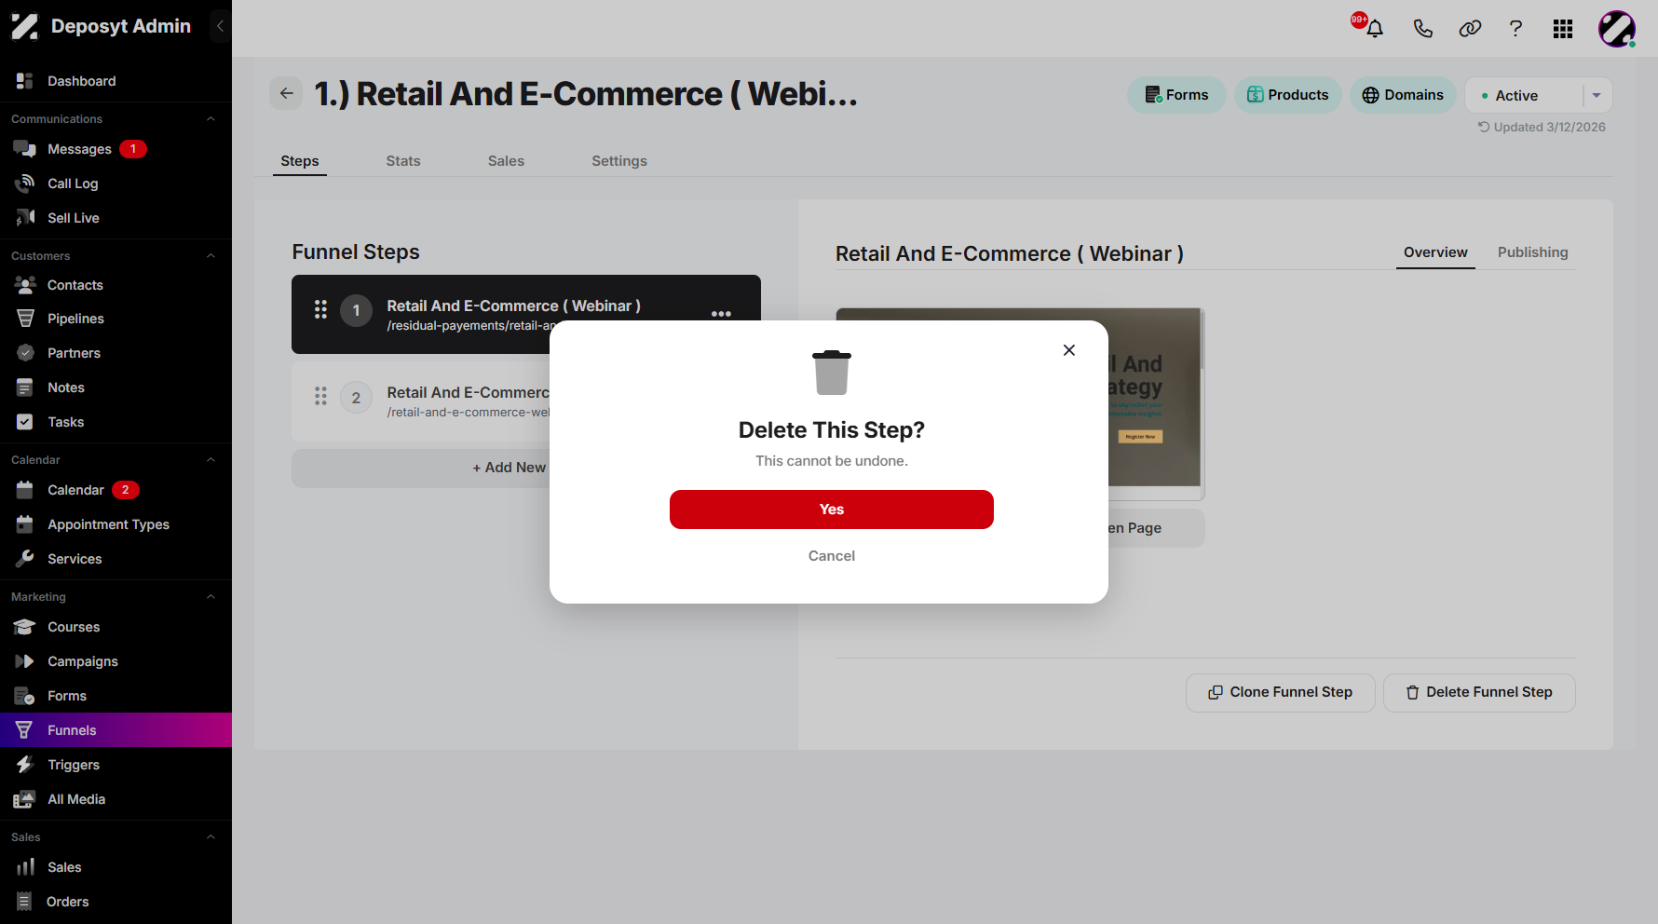This screenshot has width=1658, height=924.
Task: Cancel the Delete This Step dialog
Action: click(831, 556)
